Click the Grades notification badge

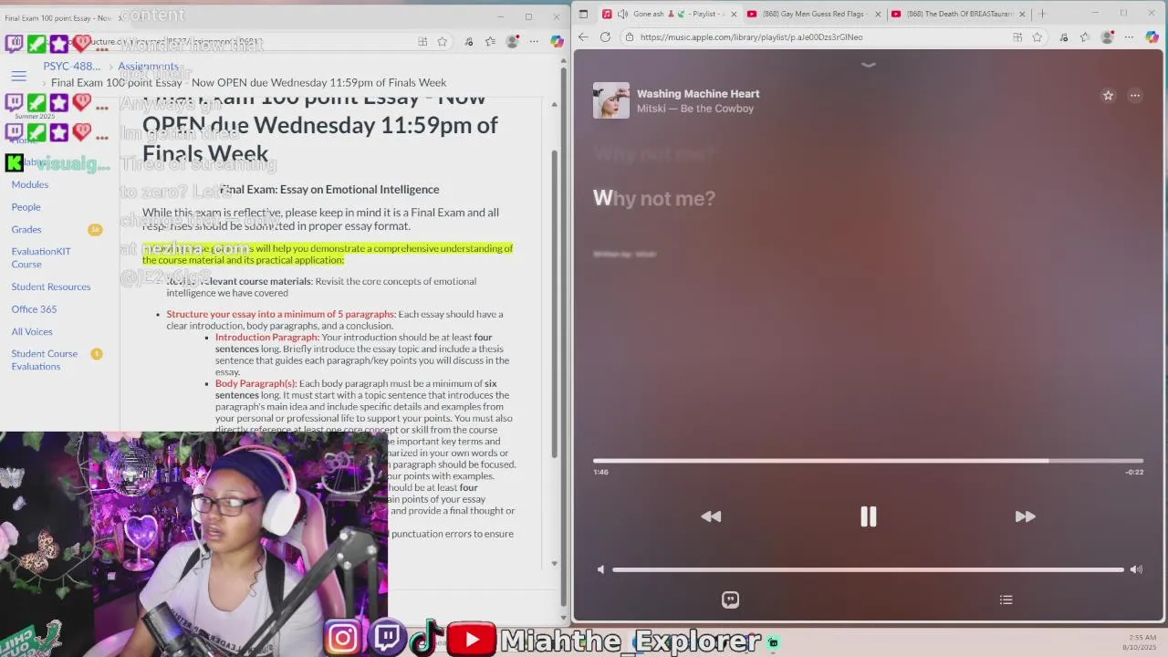coord(95,230)
